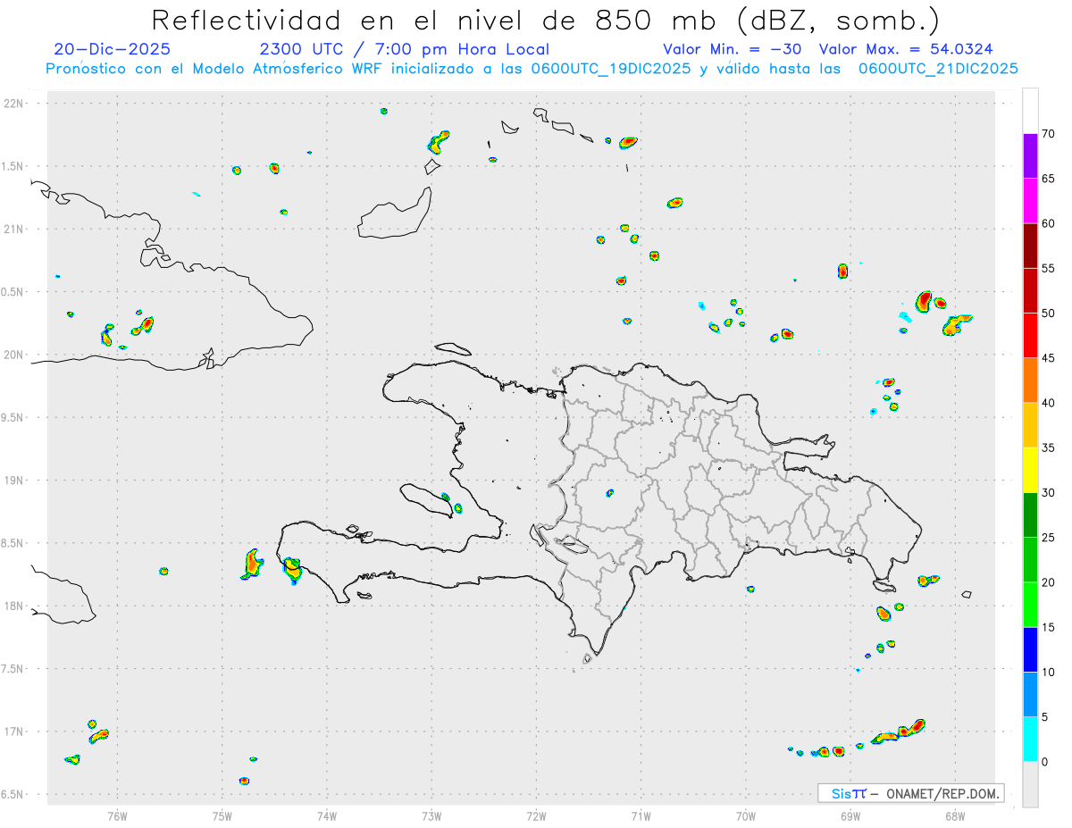Select the '17N' latitude axis label
Viewport: 1072px width, 828px height.
(x=13, y=732)
